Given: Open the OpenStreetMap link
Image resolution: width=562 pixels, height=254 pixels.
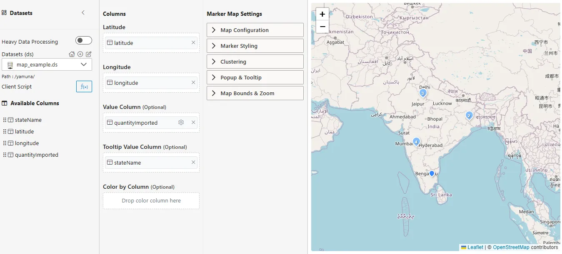Looking at the screenshot, I should 511,247.
